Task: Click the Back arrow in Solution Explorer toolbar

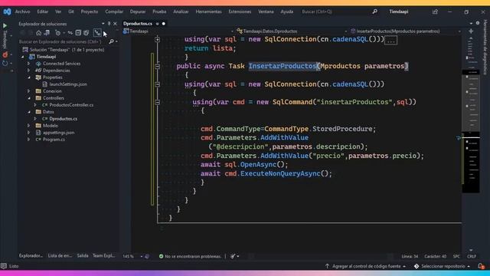Action: point(22,33)
